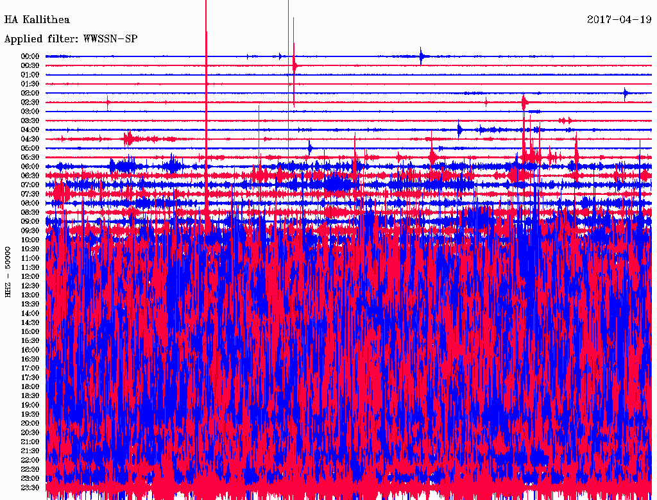Select the 05:00 time label

(30, 148)
